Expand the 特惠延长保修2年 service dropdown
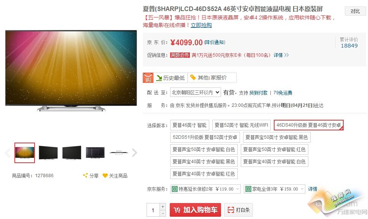The width and height of the screenshot is (368, 219). tap(205, 189)
